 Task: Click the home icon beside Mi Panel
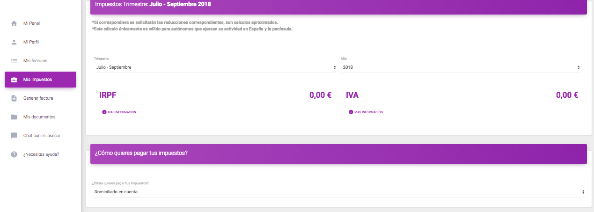14,23
